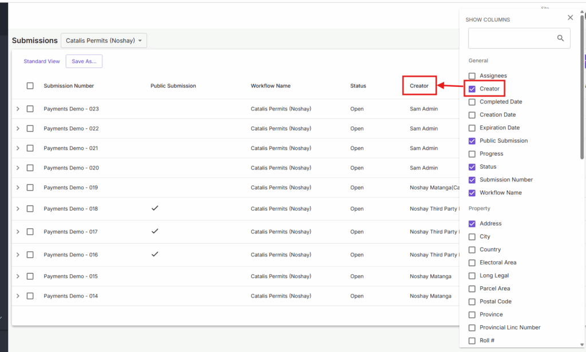
Task: Click the search magnifier icon in Show Columns
Action: (x=560, y=38)
